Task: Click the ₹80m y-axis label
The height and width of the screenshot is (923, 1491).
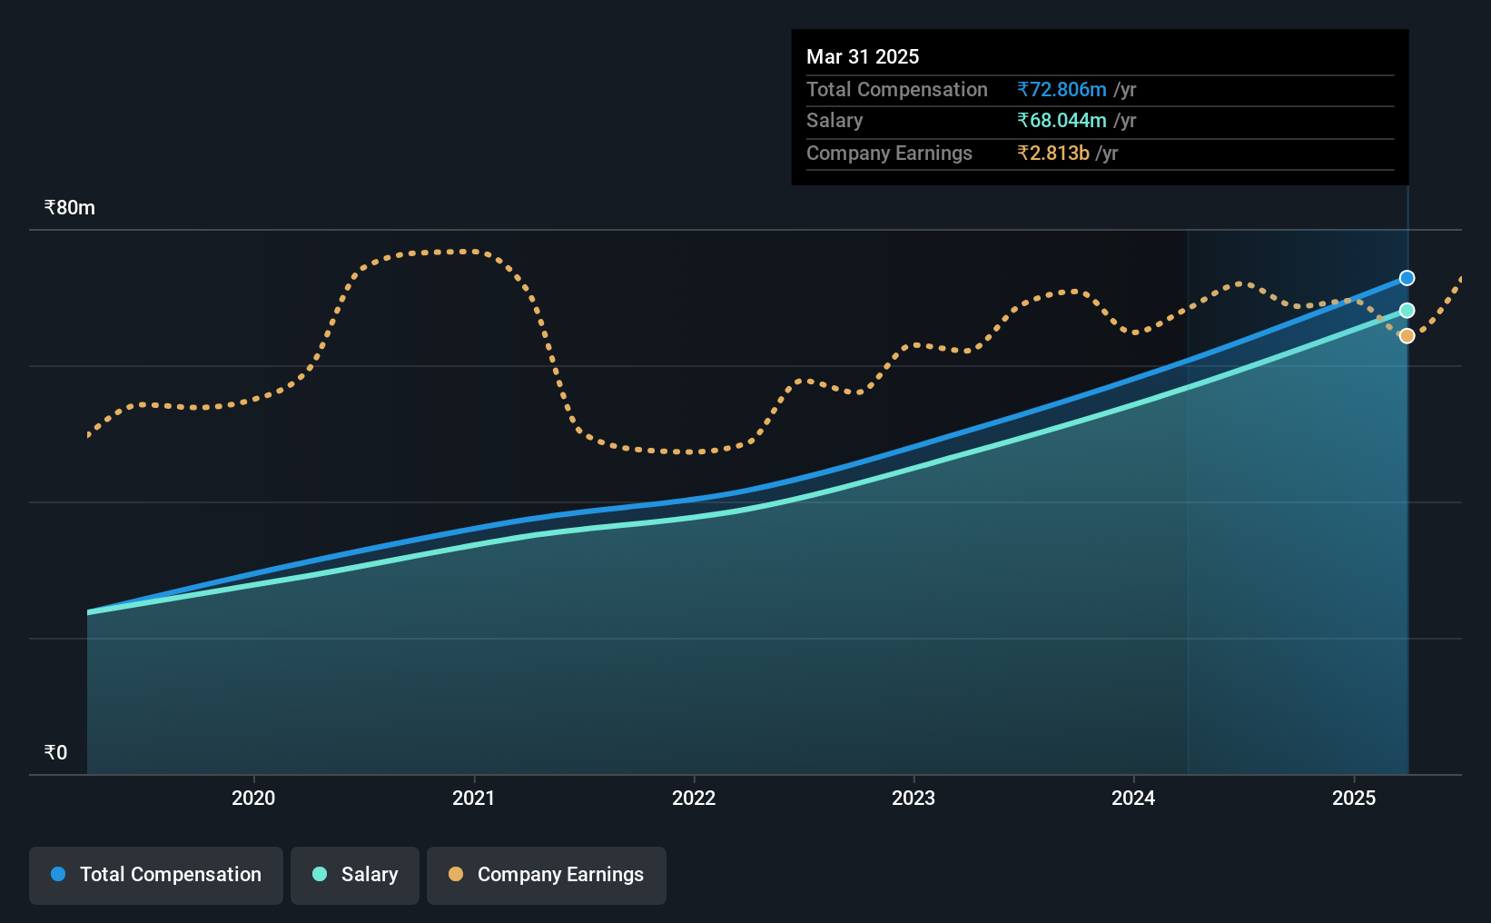Action: click(x=70, y=207)
